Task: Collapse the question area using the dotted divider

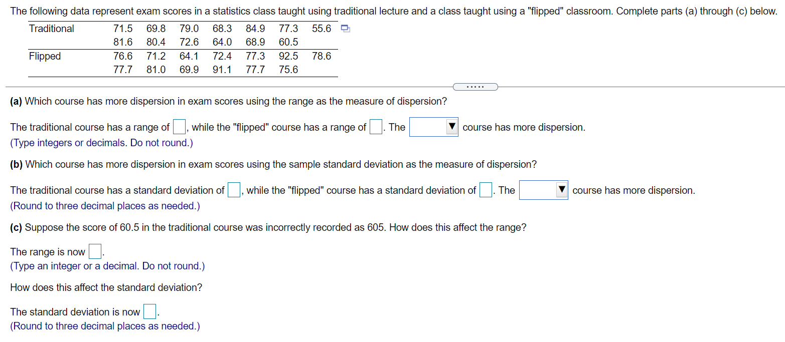Action: [x=475, y=87]
